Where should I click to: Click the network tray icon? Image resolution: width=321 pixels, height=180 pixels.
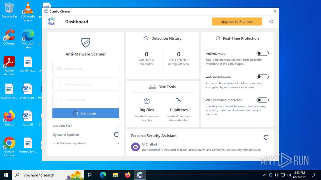283,175
